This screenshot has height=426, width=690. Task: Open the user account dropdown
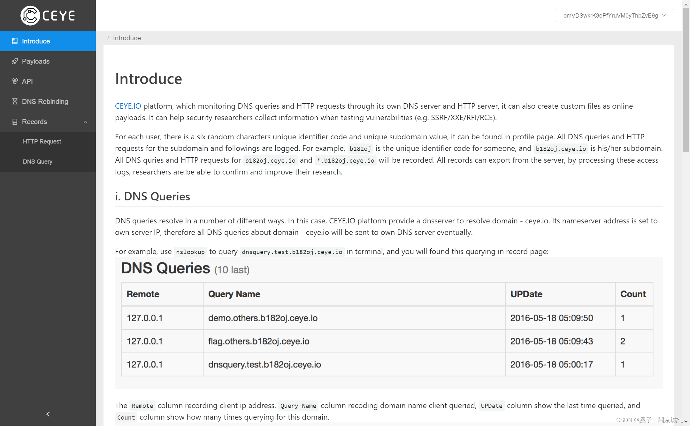[610, 16]
